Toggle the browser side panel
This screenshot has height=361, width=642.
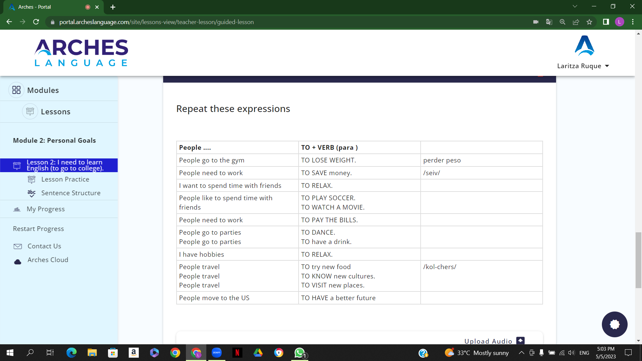click(x=606, y=22)
